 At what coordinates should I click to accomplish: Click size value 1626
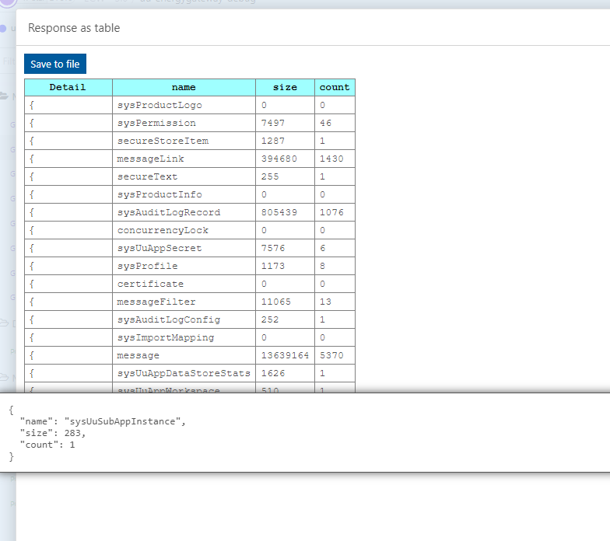272,373
